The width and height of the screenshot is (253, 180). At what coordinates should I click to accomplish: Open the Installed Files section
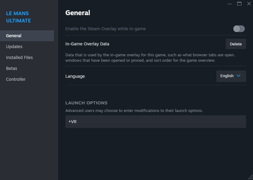coord(19,57)
